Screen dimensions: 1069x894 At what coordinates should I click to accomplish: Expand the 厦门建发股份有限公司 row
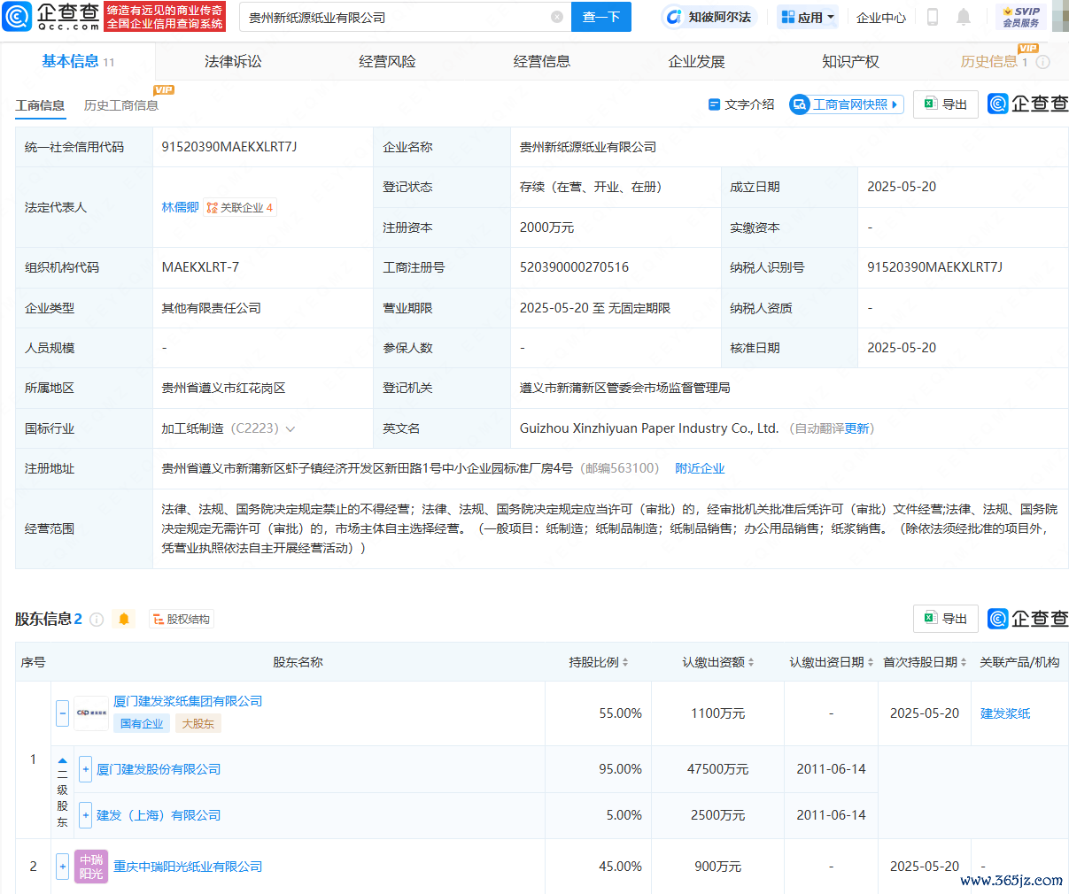click(85, 769)
